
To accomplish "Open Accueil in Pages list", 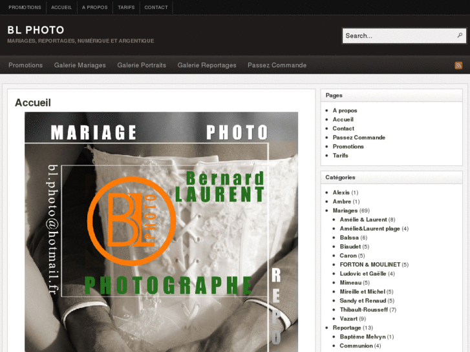I will 343,119.
